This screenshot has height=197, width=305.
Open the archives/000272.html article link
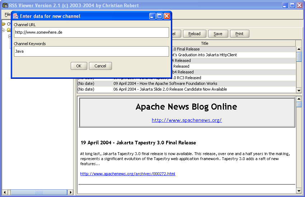coord(128,174)
